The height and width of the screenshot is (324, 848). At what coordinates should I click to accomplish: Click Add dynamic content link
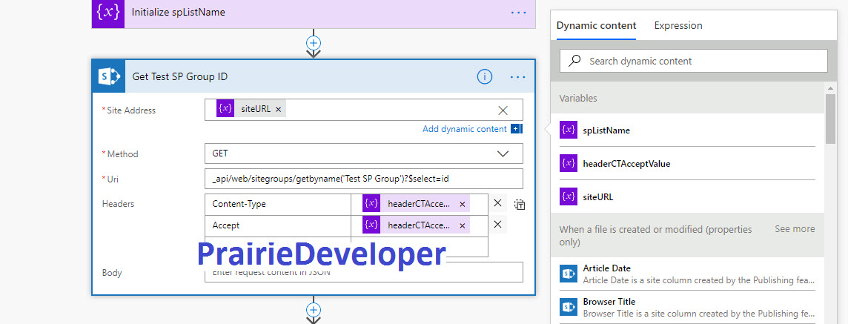465,129
